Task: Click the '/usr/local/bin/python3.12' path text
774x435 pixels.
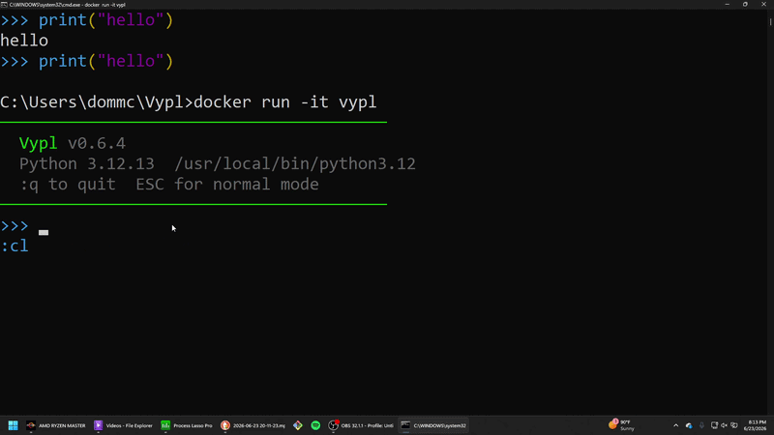Action: tap(295, 163)
